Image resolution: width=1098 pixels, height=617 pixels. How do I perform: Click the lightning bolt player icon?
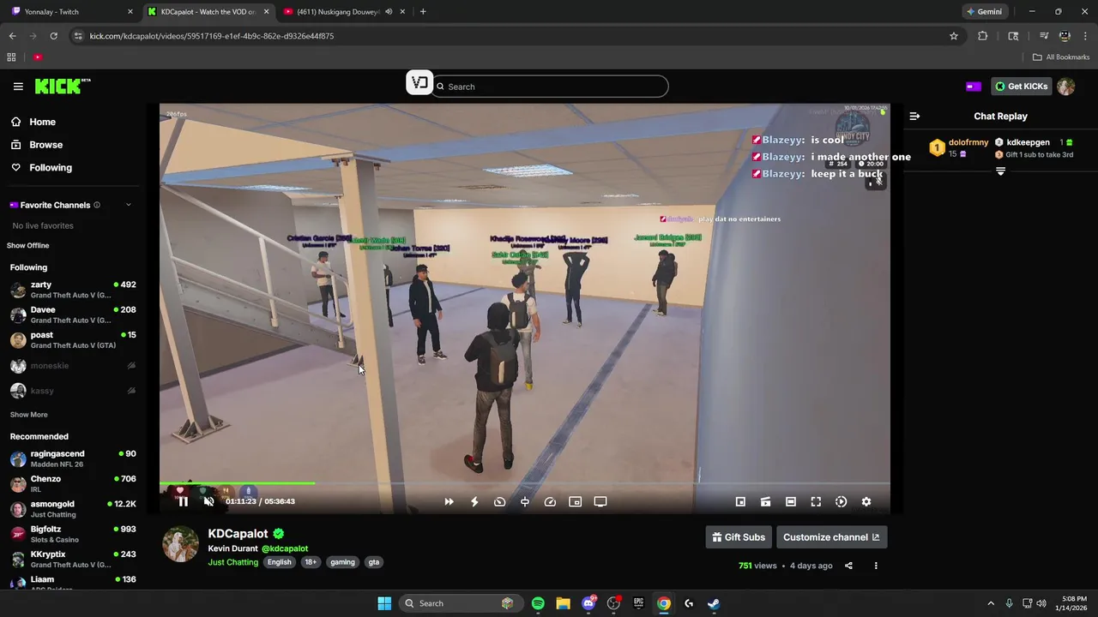[474, 502]
